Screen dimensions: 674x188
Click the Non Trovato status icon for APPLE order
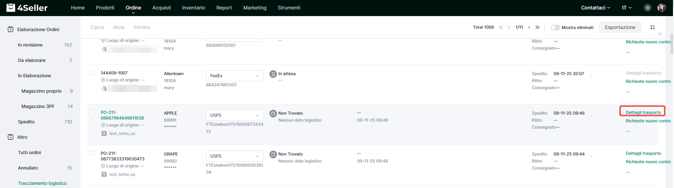point(273,114)
